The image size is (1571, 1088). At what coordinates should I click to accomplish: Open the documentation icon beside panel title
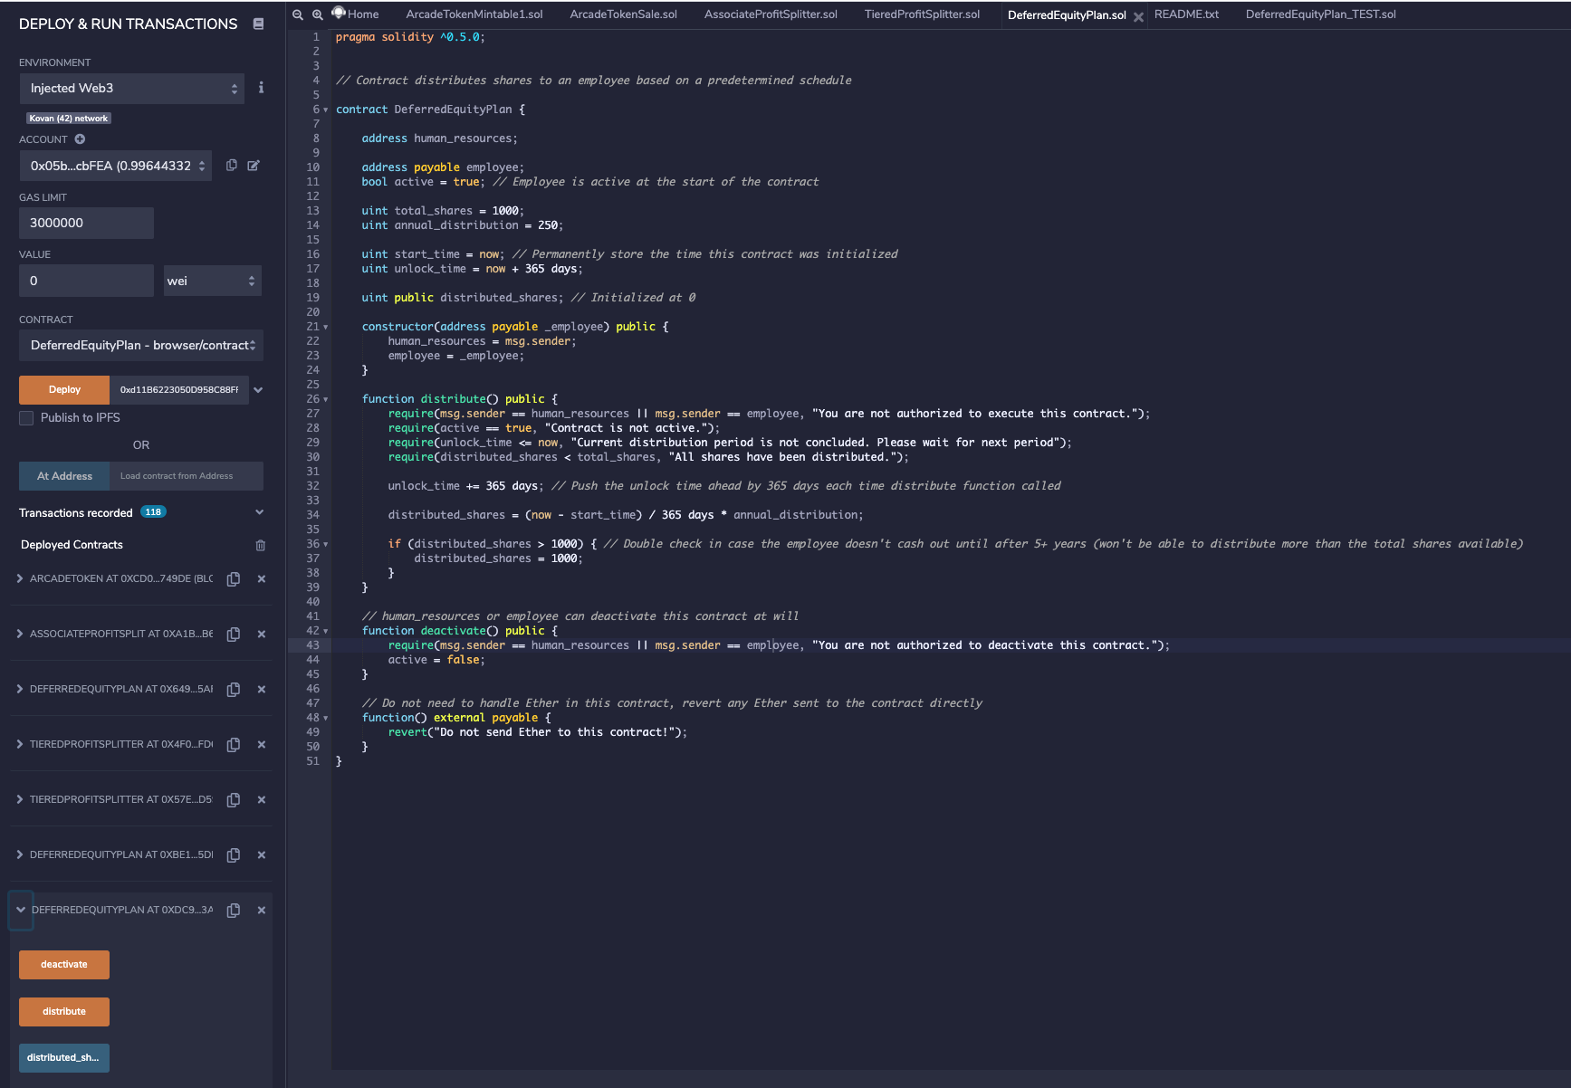click(x=258, y=24)
